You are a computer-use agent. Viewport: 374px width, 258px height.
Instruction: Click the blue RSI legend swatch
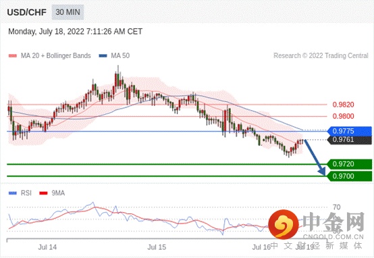13,193
